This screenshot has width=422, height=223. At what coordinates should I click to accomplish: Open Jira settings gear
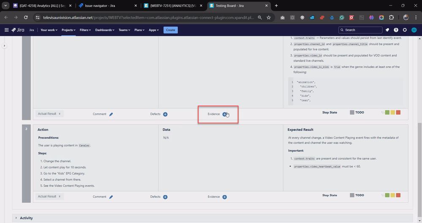(405, 30)
